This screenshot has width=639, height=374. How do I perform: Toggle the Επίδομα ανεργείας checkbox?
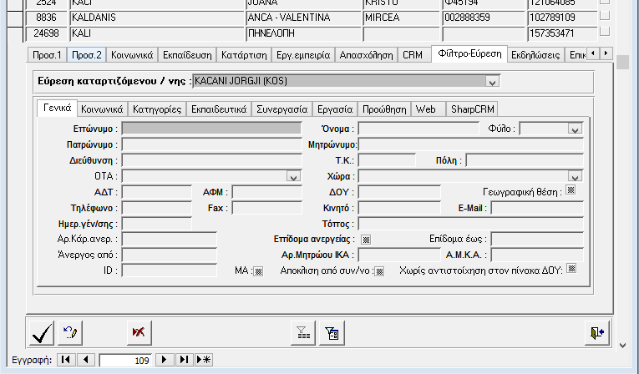click(366, 240)
